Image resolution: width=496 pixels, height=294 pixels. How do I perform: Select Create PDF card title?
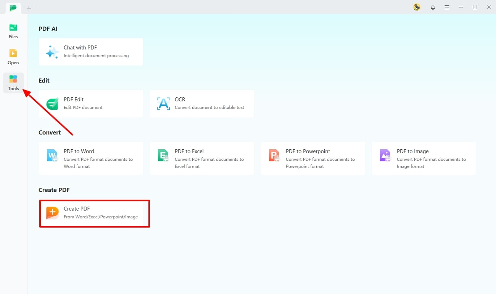click(77, 209)
